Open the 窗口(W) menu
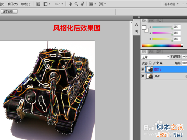Viewport: 187px width, 140px height. [13, 4]
